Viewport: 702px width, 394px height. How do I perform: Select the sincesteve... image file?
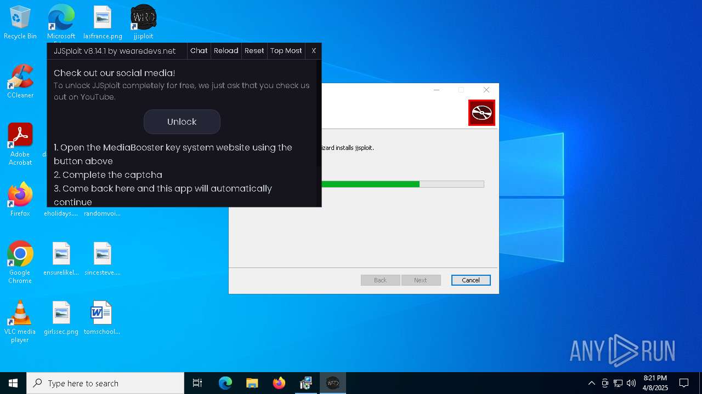tap(103, 259)
